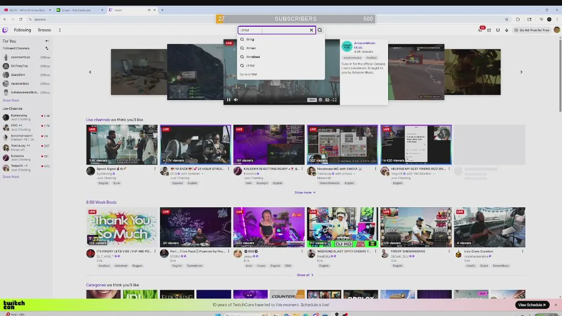
Task: Open offline channel OnTheyTop in sidebar
Action: point(26,66)
